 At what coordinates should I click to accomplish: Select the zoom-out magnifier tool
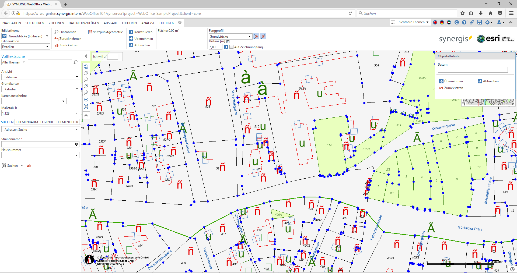[86, 80]
